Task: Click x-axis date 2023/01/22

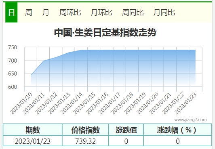Action: [x=173, y=103]
